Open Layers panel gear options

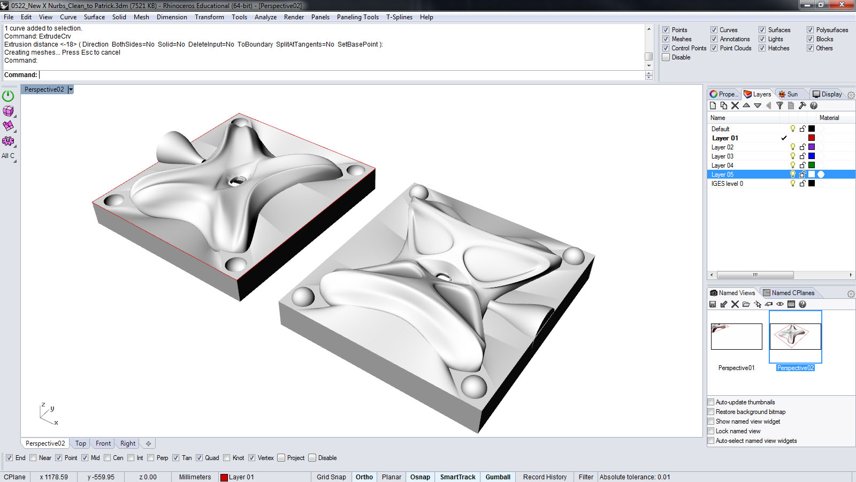click(851, 95)
